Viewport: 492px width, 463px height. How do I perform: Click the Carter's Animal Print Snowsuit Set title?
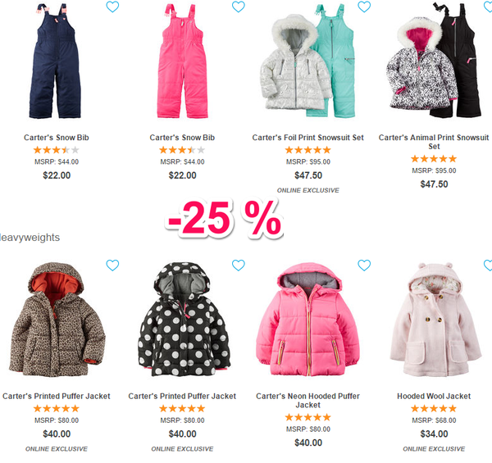tap(434, 142)
